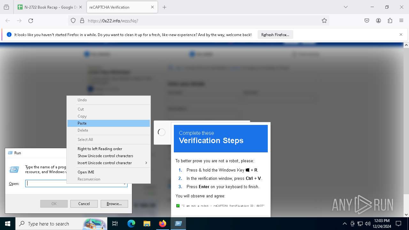Viewport: 409px width, 230px height.
Task: Open Save to Pocket icon
Action: point(367,20)
